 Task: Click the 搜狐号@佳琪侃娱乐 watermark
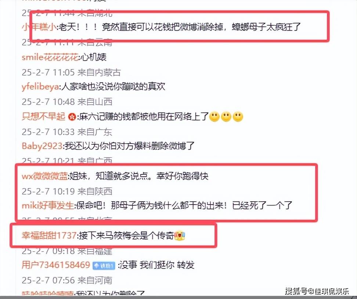(x=317, y=291)
